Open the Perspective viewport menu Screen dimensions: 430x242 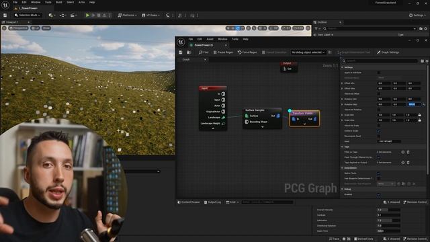(x=18, y=28)
